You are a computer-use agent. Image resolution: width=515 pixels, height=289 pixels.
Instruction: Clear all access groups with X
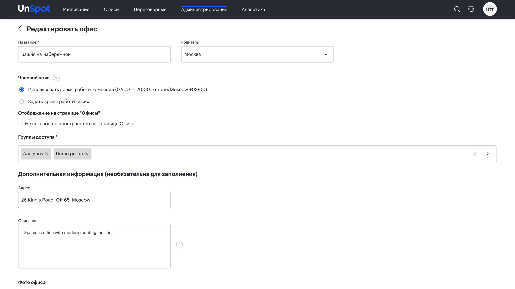click(475, 154)
